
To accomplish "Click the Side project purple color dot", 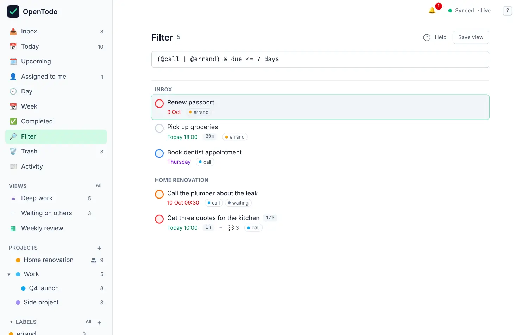I will click(x=18, y=303).
